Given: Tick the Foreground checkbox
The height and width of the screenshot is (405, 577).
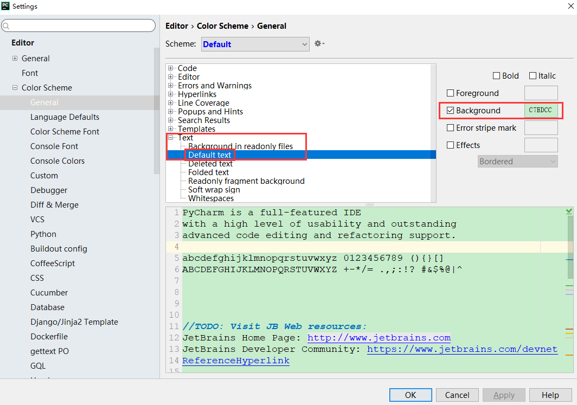Looking at the screenshot, I should click(x=450, y=93).
